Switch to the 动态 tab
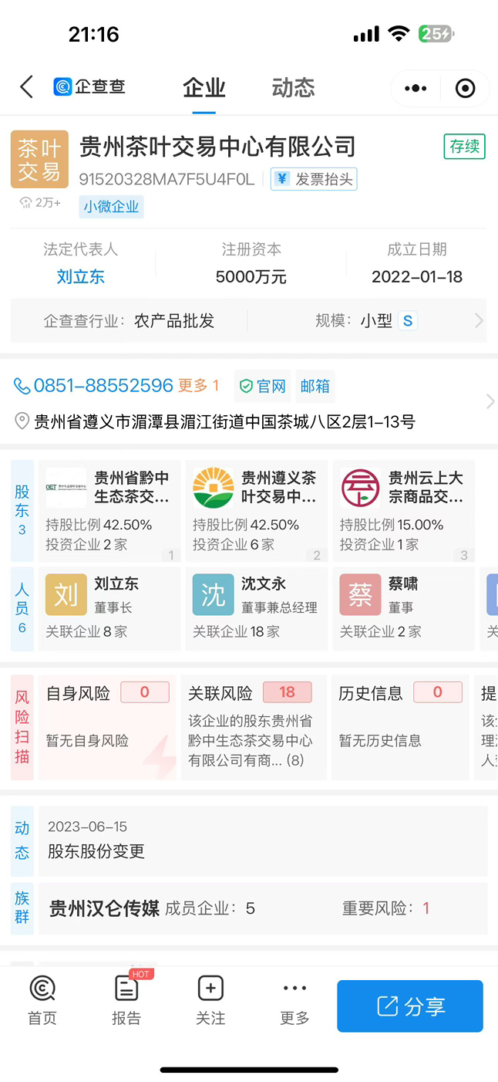This screenshot has height=1082, width=498. pos(293,88)
